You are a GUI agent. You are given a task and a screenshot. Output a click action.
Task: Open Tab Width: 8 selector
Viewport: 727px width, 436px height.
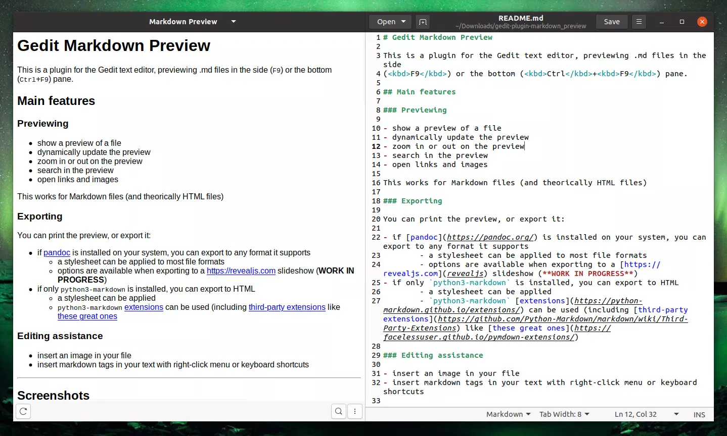pyautogui.click(x=564, y=414)
